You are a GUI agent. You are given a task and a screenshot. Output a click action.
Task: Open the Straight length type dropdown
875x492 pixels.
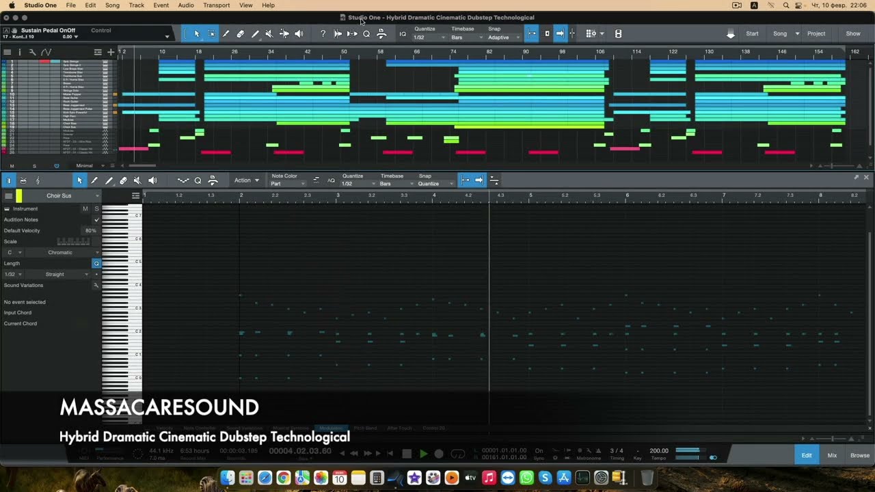click(59, 275)
